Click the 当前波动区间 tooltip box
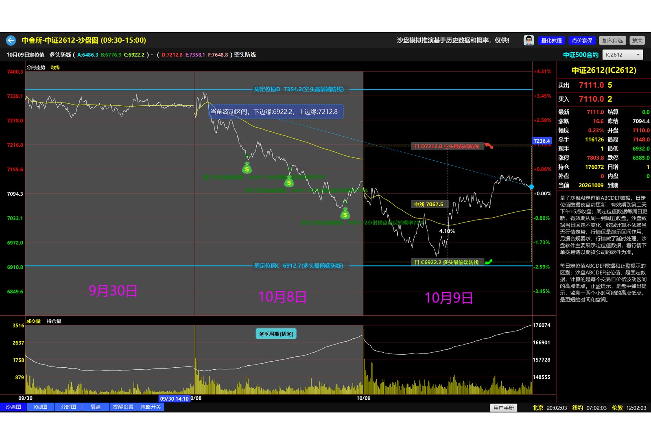This screenshot has height=445, width=651. click(276, 111)
